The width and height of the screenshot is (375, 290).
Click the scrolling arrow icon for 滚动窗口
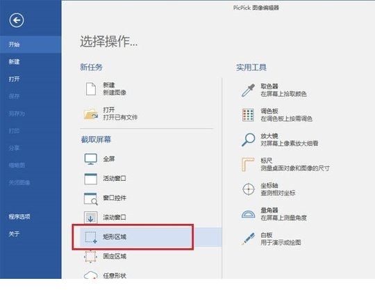pos(91,218)
